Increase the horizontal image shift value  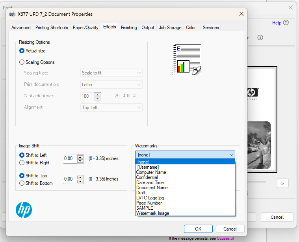pos(80,157)
